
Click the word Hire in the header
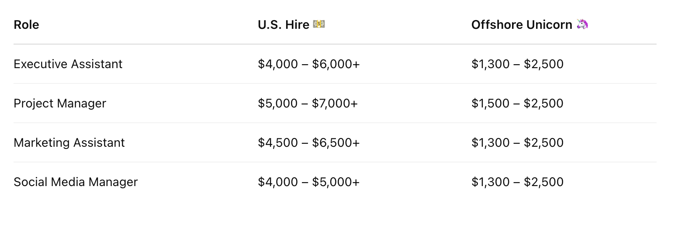coord(297,25)
